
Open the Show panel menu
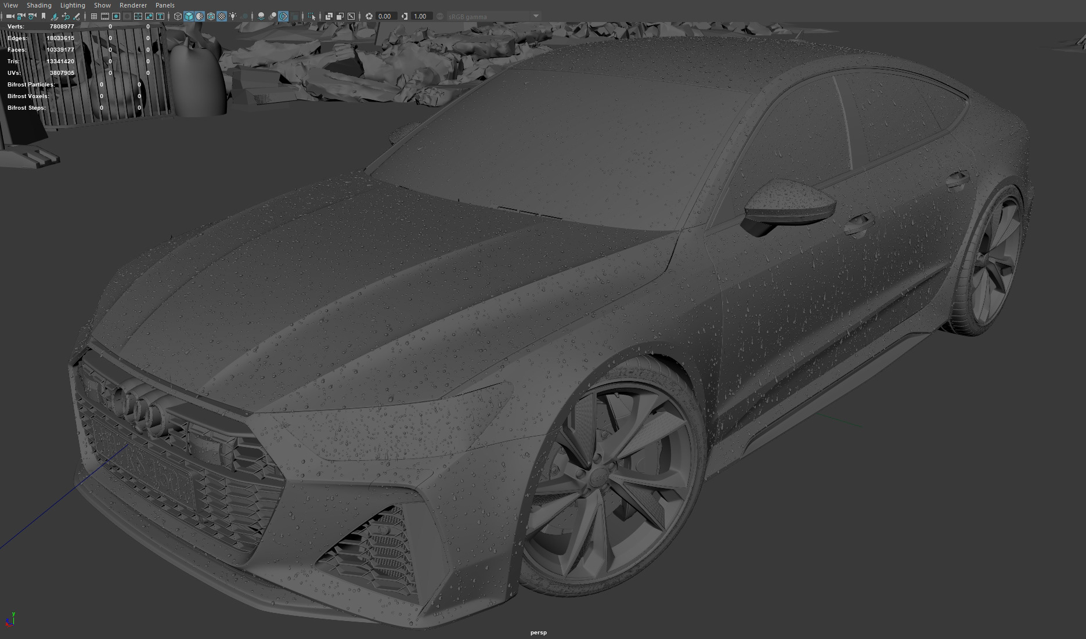tap(102, 5)
